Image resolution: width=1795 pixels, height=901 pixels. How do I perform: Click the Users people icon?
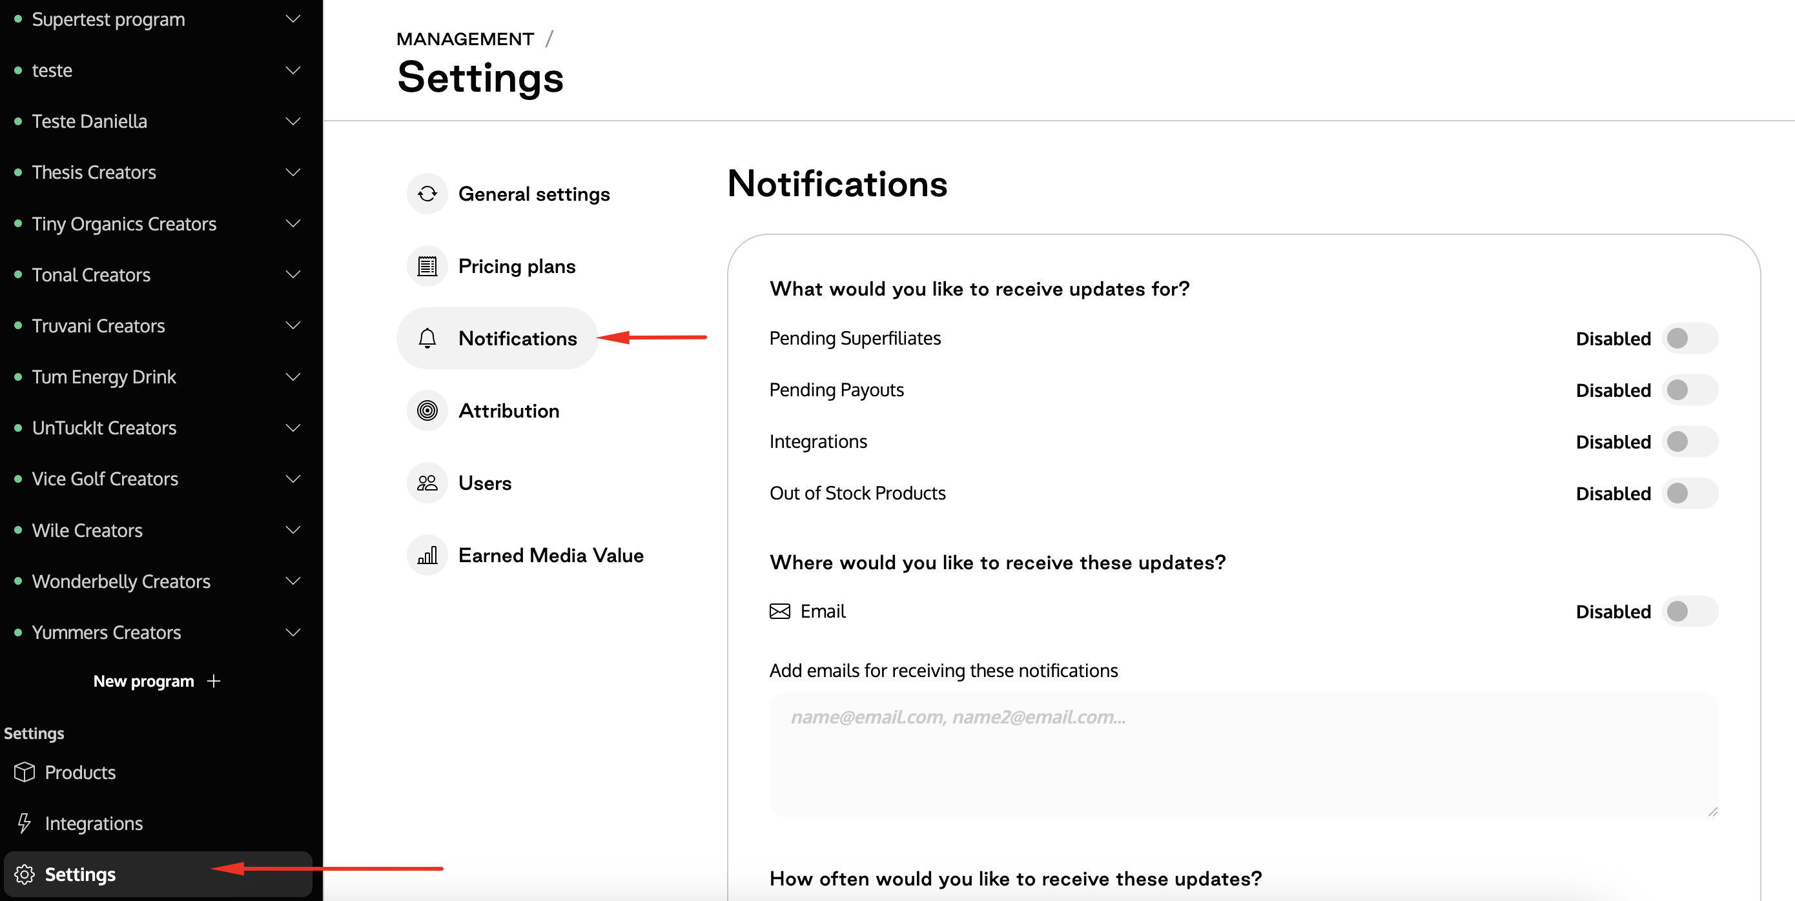coord(427,483)
